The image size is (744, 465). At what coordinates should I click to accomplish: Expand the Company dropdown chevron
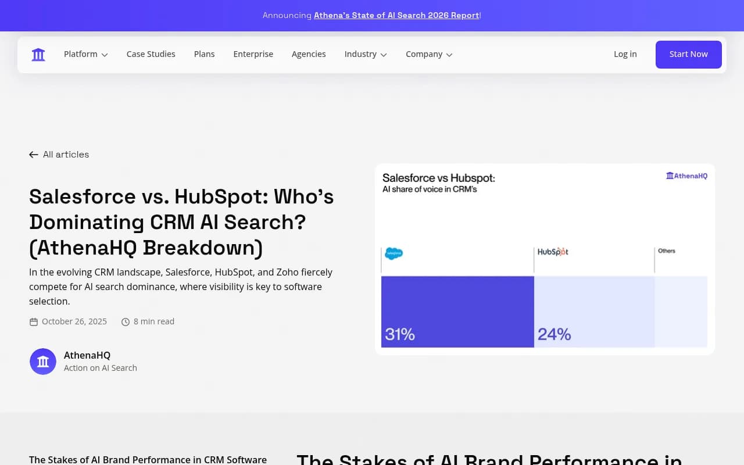coord(449,55)
